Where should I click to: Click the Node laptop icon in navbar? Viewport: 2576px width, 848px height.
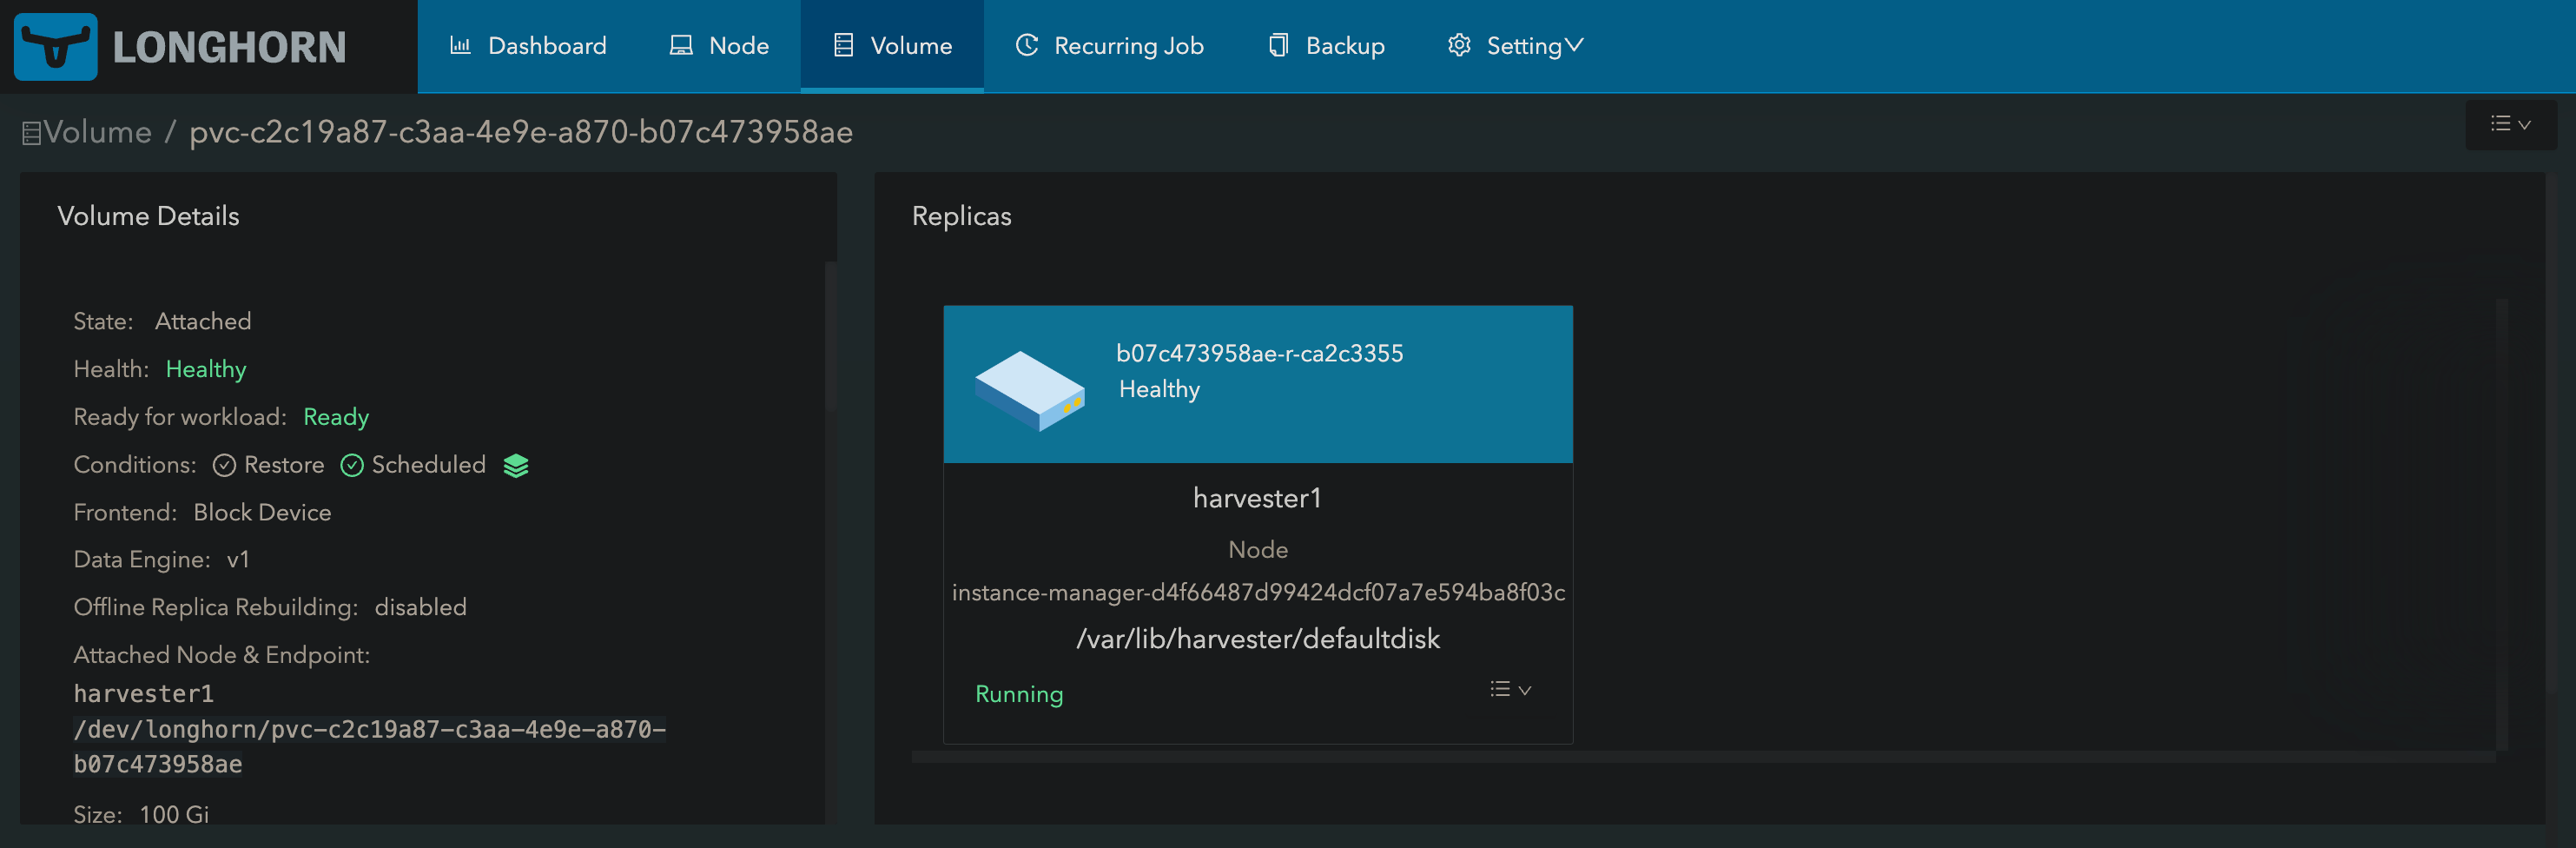click(x=681, y=45)
